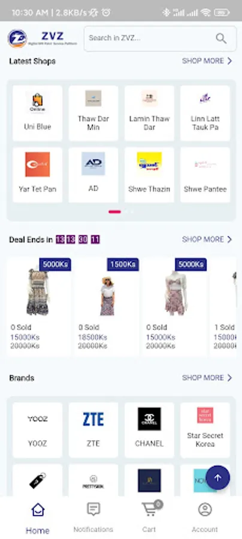Select the Yar Tet Pan shop
The height and width of the screenshot is (539, 242).
pyautogui.click(x=38, y=175)
